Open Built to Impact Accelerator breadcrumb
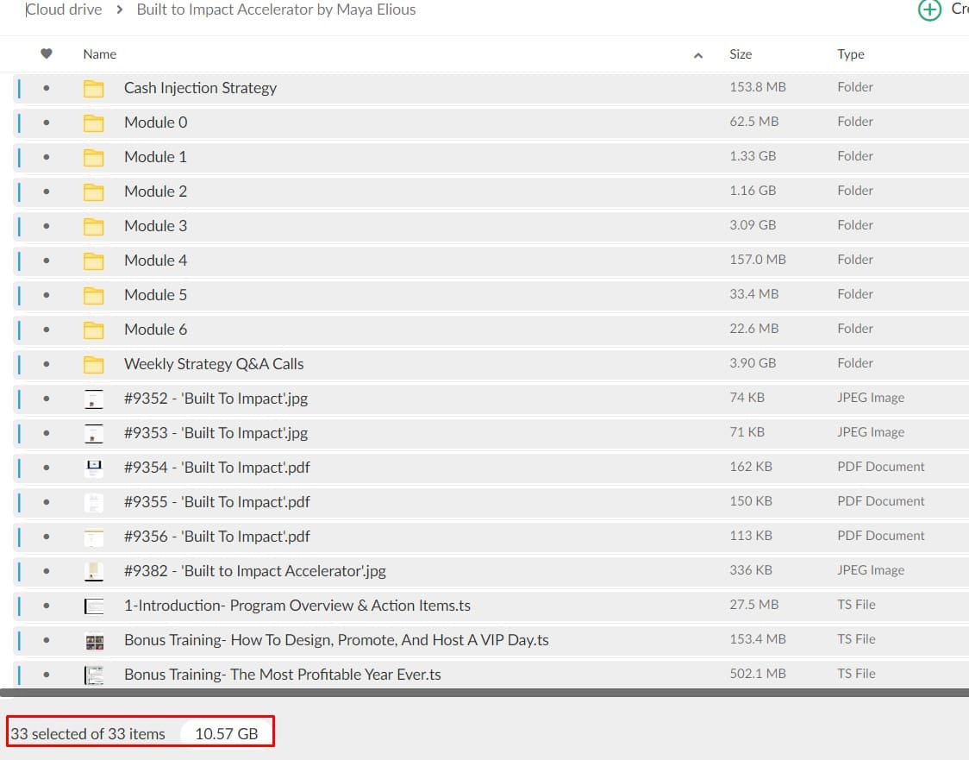This screenshot has height=760, width=969. coord(276,10)
